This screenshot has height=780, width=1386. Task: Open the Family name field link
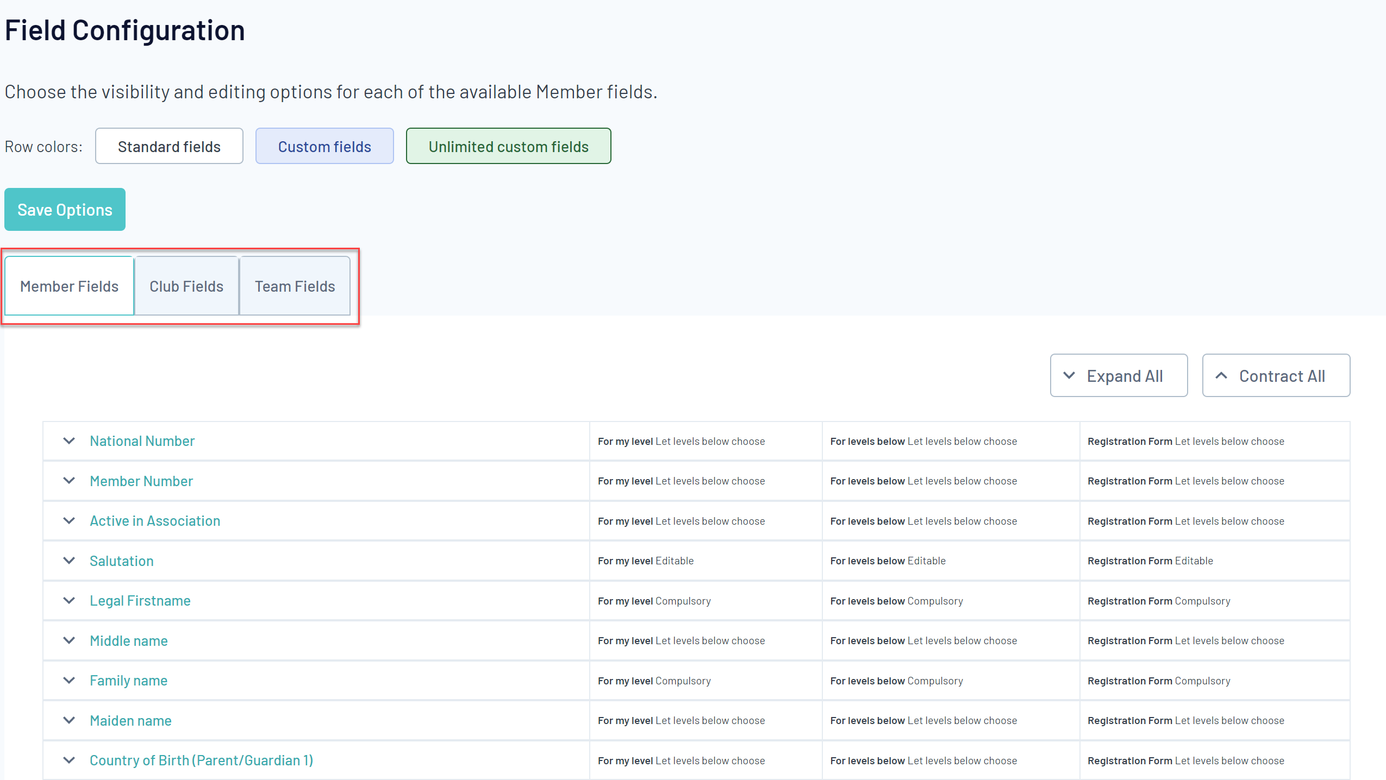129,681
